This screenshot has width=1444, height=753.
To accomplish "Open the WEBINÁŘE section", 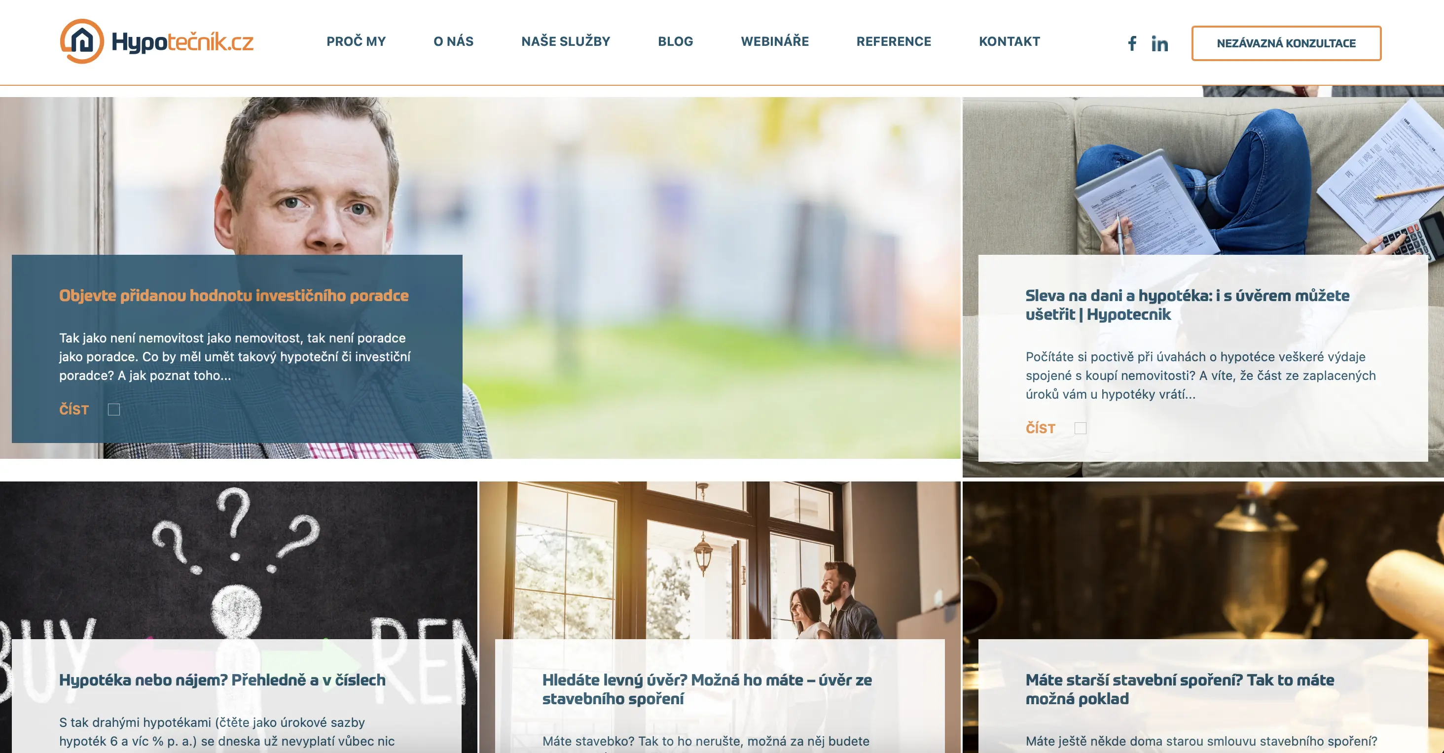I will click(775, 41).
